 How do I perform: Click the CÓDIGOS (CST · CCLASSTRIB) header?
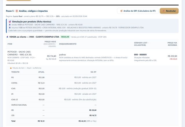[x=141, y=44]
